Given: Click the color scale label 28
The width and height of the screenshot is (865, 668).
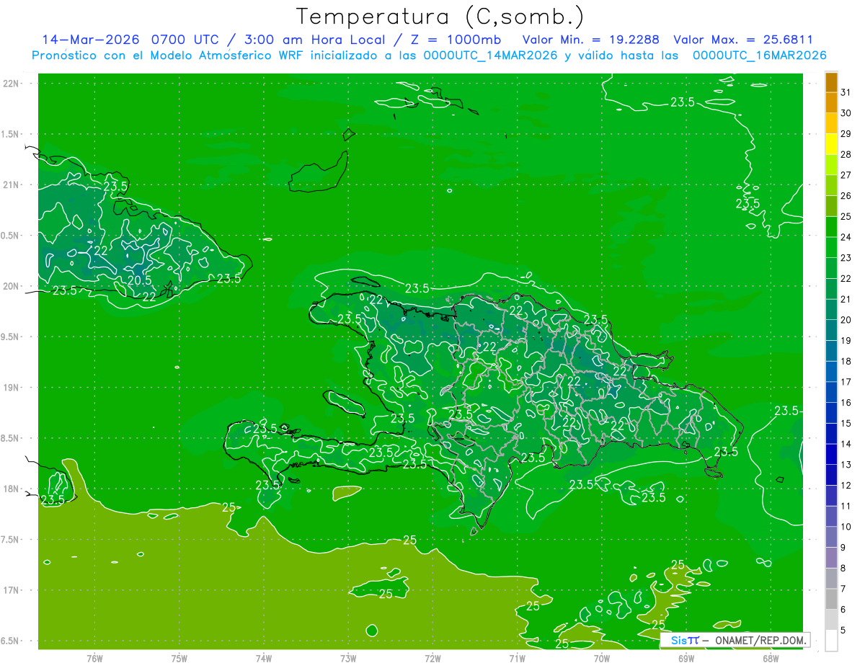Looking at the screenshot, I should coord(846,154).
